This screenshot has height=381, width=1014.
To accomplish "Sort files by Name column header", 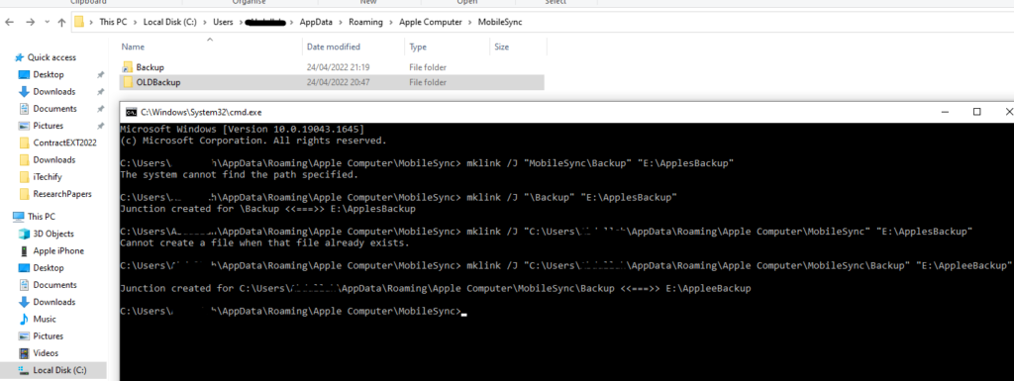I will 133,47.
